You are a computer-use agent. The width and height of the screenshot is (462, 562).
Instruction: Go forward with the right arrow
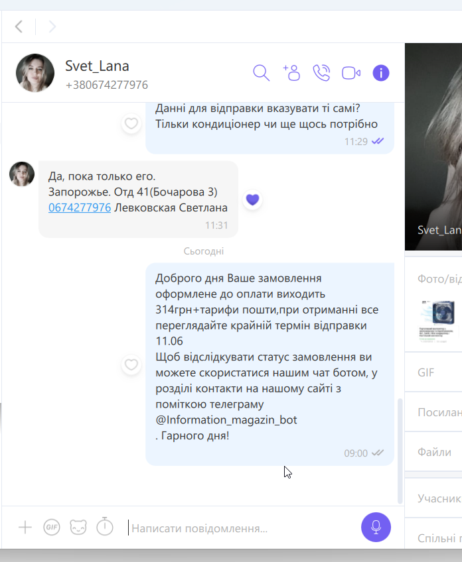(x=52, y=27)
